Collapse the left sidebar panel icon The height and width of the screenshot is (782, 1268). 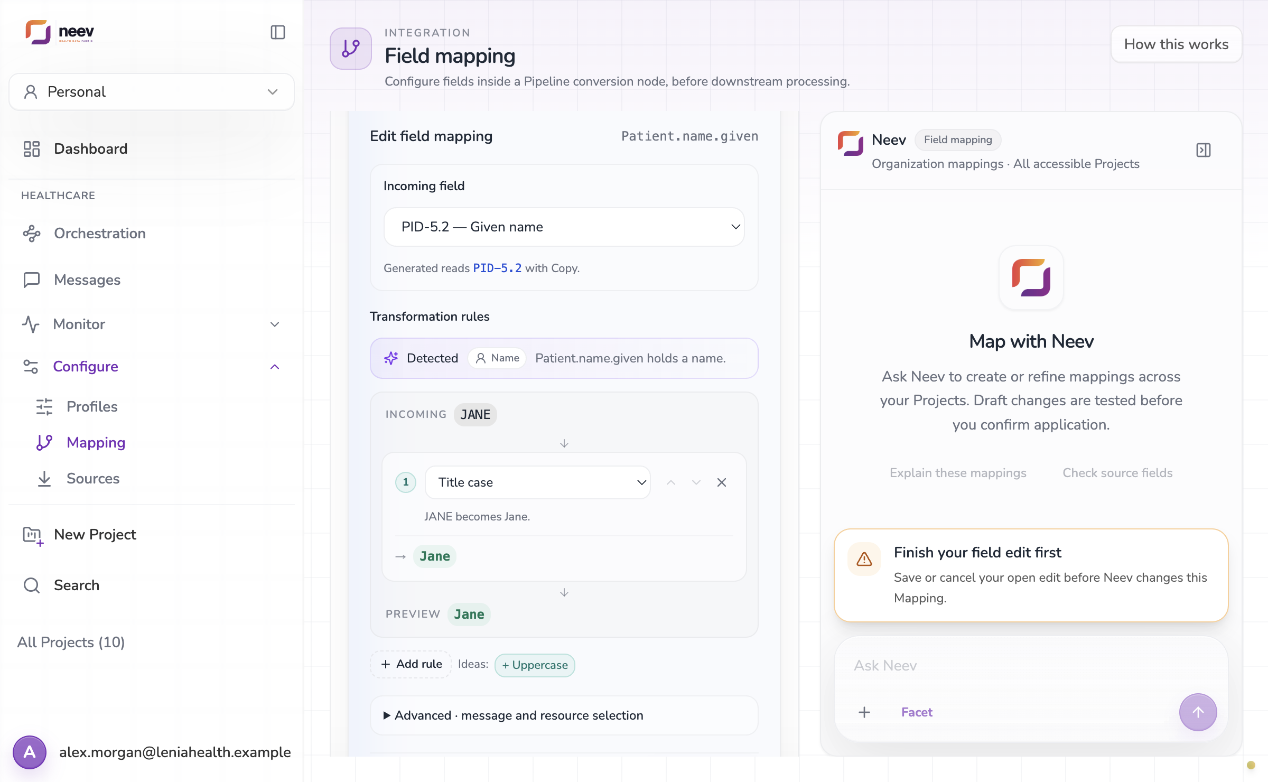pyautogui.click(x=278, y=32)
